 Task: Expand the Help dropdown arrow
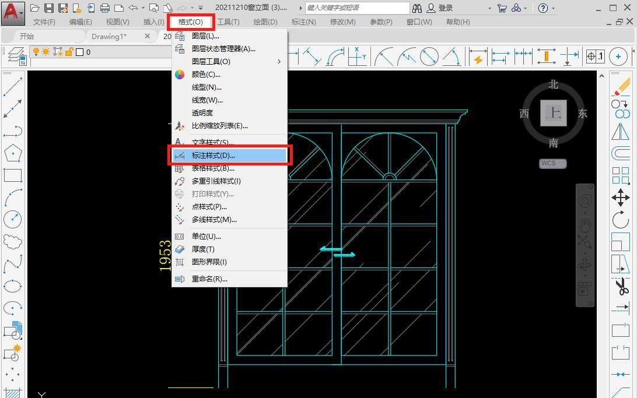point(553,8)
